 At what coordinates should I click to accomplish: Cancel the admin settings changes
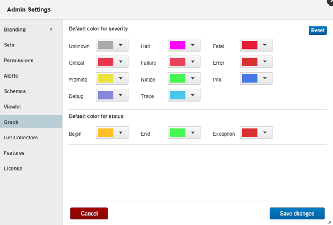pyautogui.click(x=89, y=214)
